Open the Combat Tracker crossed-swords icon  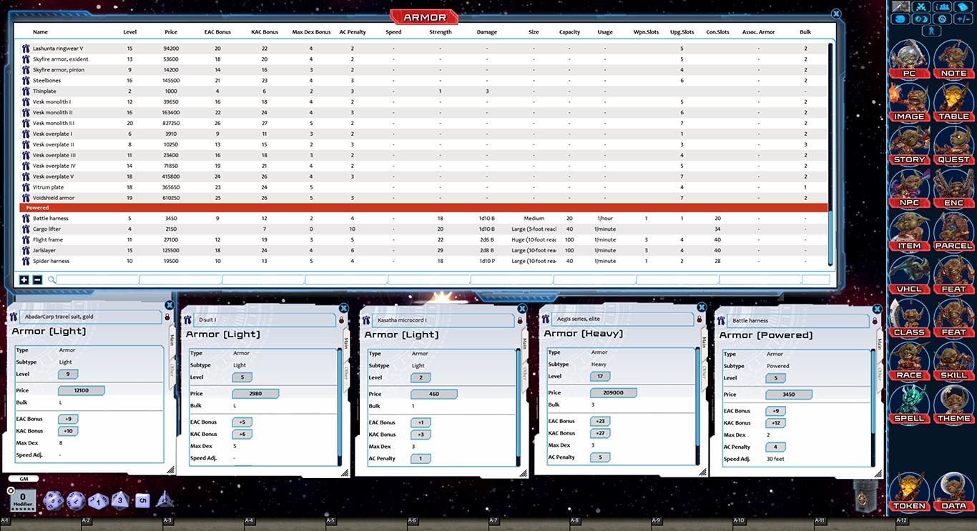coord(920,7)
